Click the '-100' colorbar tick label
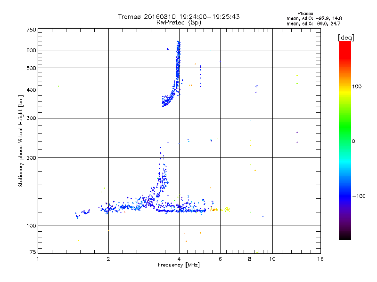Viewport: 377px width, 282px height. pyautogui.click(x=359, y=196)
